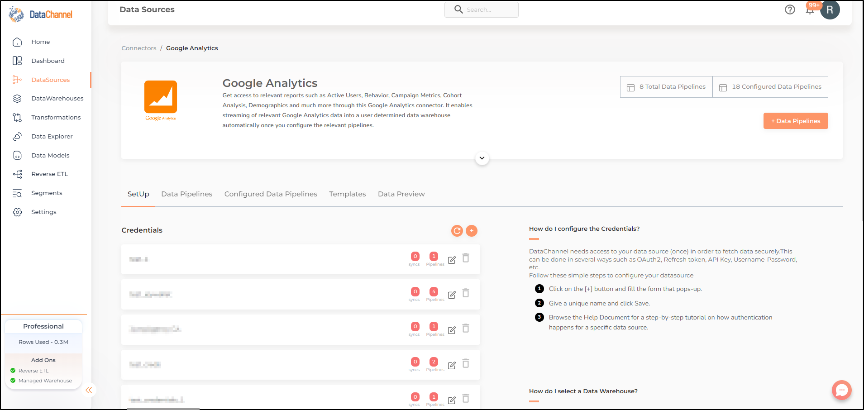Click pipelines count 4 badge
This screenshot has height=410, width=864.
[x=434, y=291]
